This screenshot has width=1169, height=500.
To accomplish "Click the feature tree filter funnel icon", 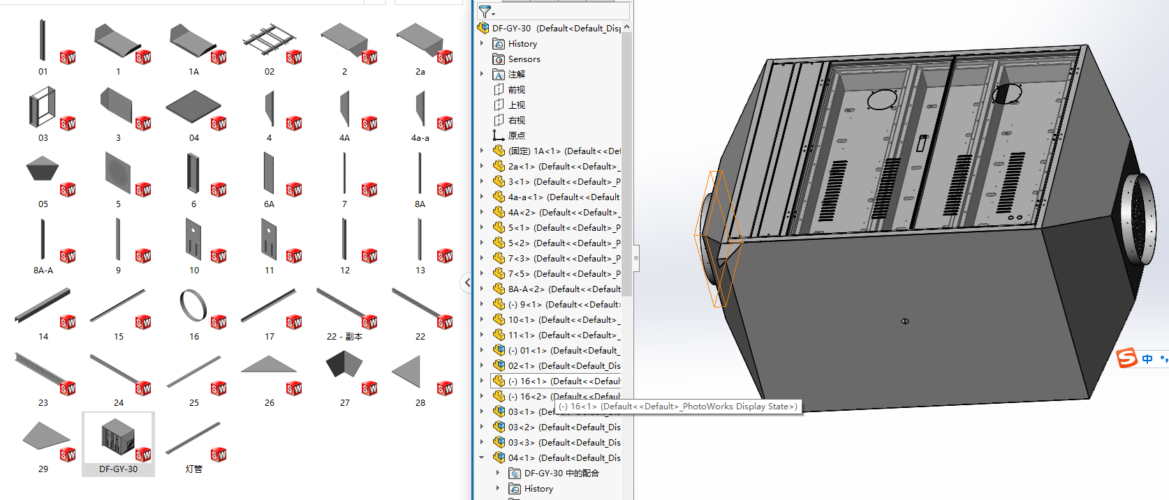I will pos(485,12).
